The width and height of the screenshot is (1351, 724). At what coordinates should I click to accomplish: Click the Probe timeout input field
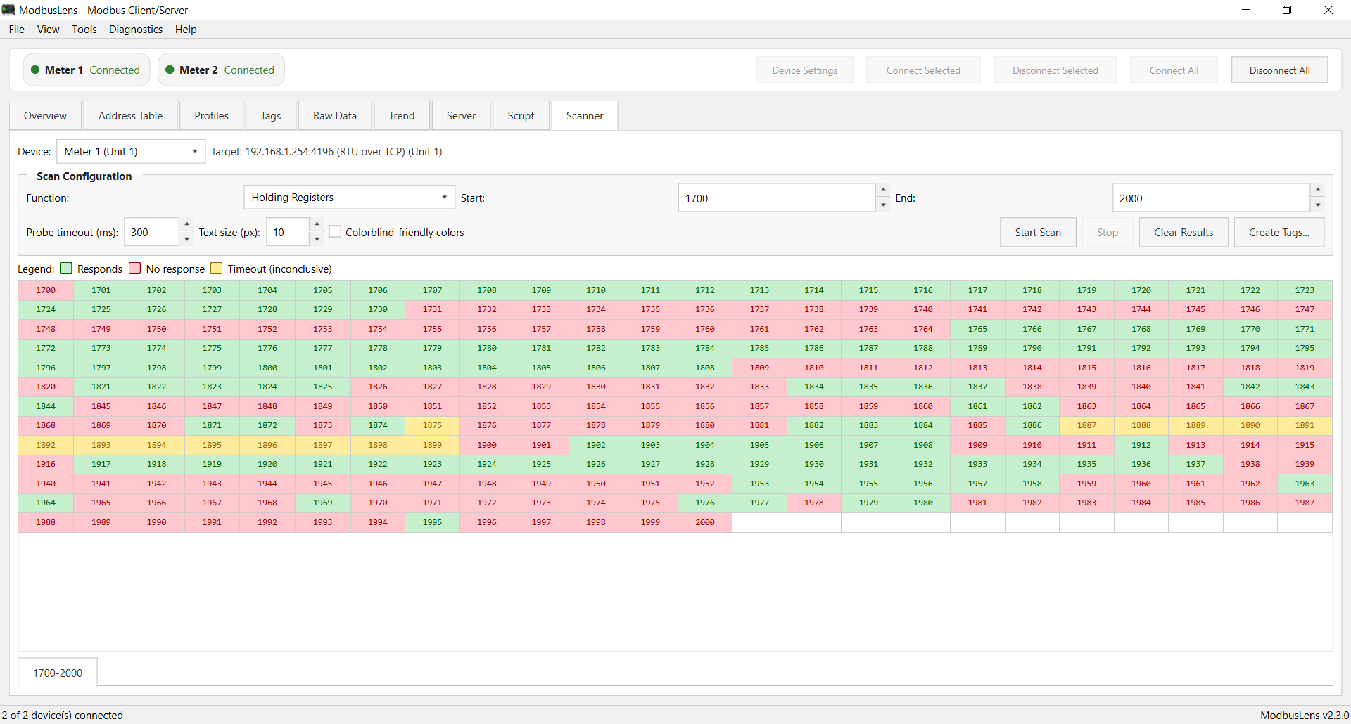click(151, 232)
